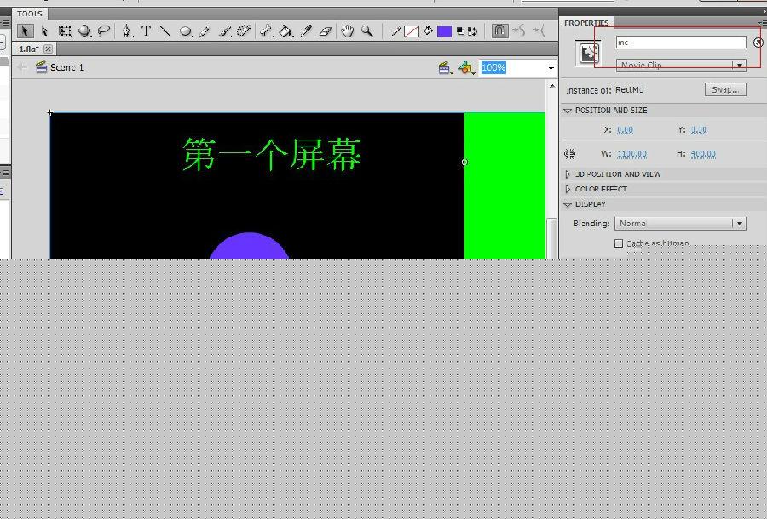767x519 pixels.
Task: Click the instance name field 'mc'
Action: (680, 43)
